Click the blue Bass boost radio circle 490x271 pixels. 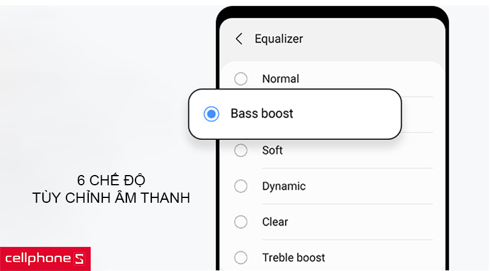coord(211,113)
